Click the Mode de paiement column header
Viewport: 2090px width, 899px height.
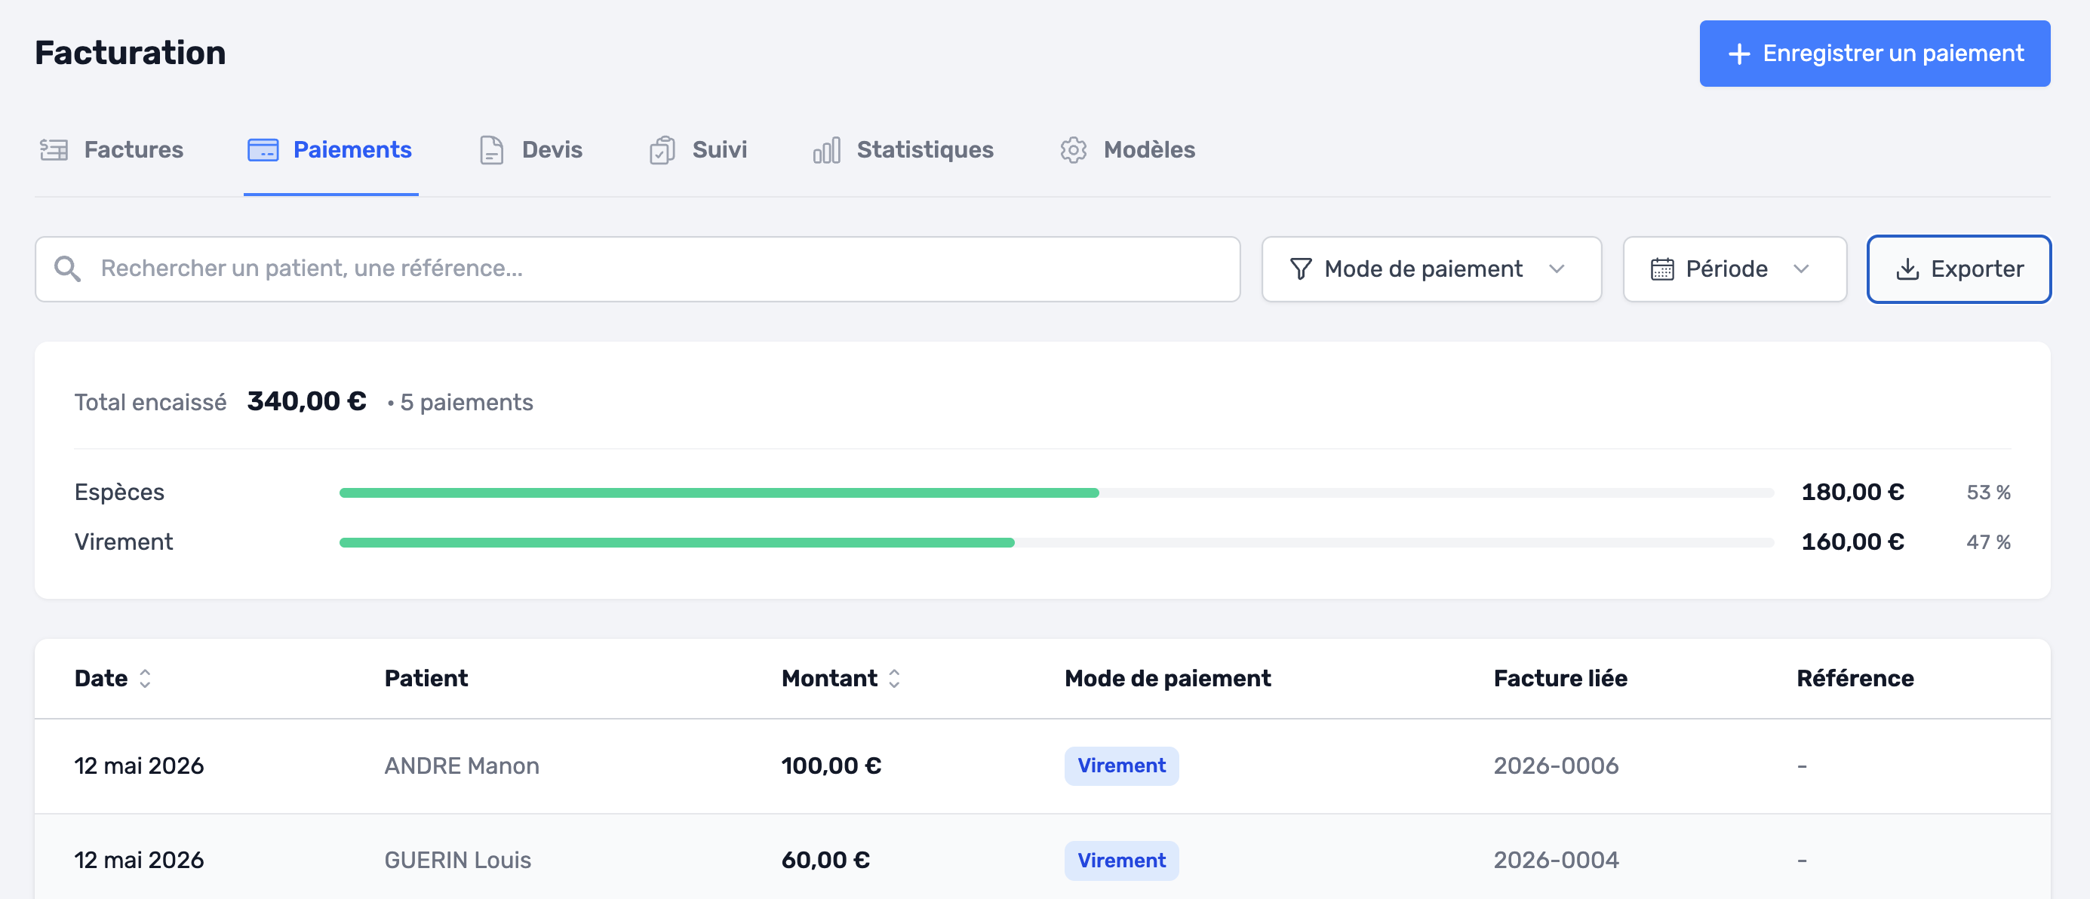coord(1167,679)
